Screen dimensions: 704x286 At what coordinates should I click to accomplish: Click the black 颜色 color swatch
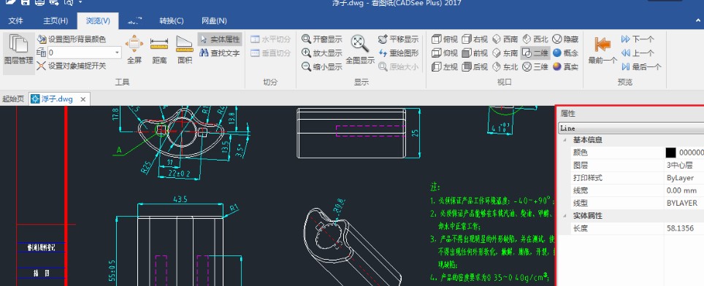click(x=670, y=153)
